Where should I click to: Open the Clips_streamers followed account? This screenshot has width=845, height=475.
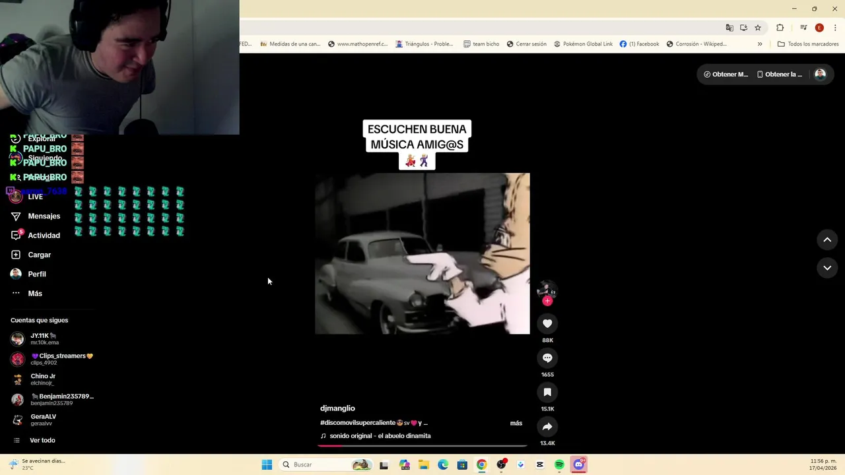(x=51, y=359)
